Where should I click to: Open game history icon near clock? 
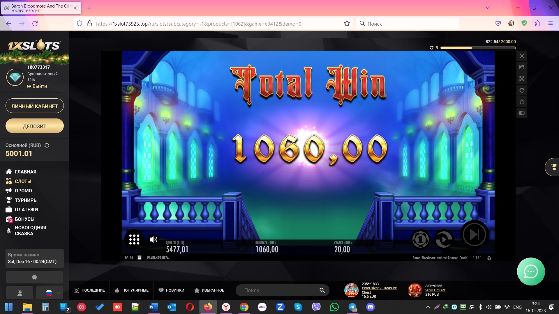[139, 258]
